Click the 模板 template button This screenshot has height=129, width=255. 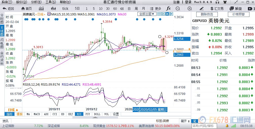(20, 114)
